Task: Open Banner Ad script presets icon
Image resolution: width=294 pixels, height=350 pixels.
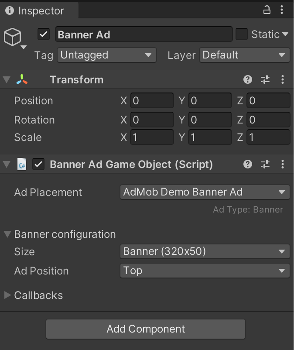Action: click(x=265, y=164)
